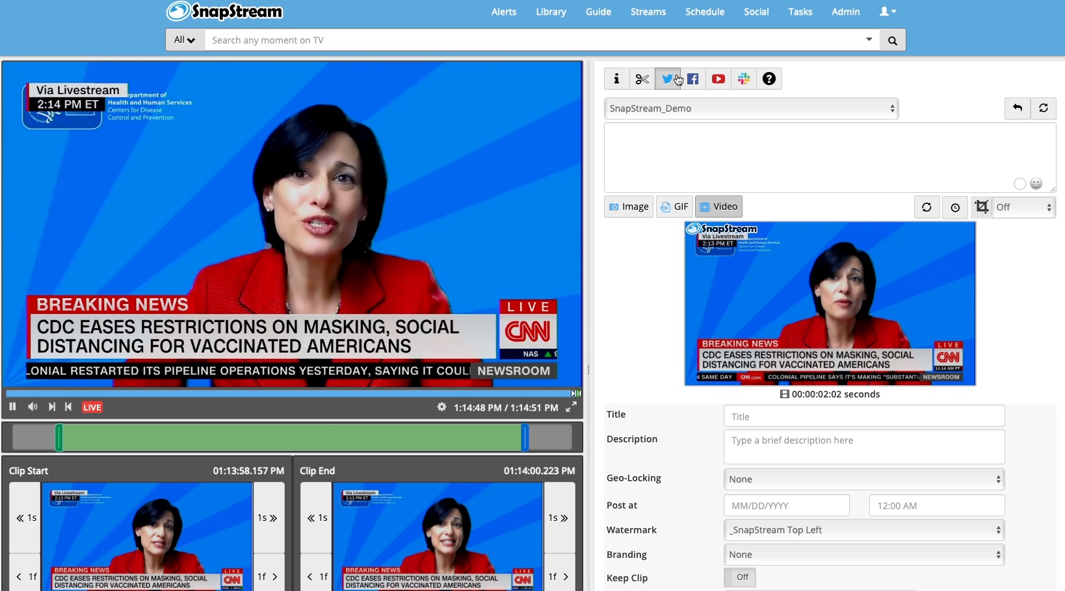The width and height of the screenshot is (1065, 591).
Task: Insert an emoji into the post text
Action: coord(1036,184)
